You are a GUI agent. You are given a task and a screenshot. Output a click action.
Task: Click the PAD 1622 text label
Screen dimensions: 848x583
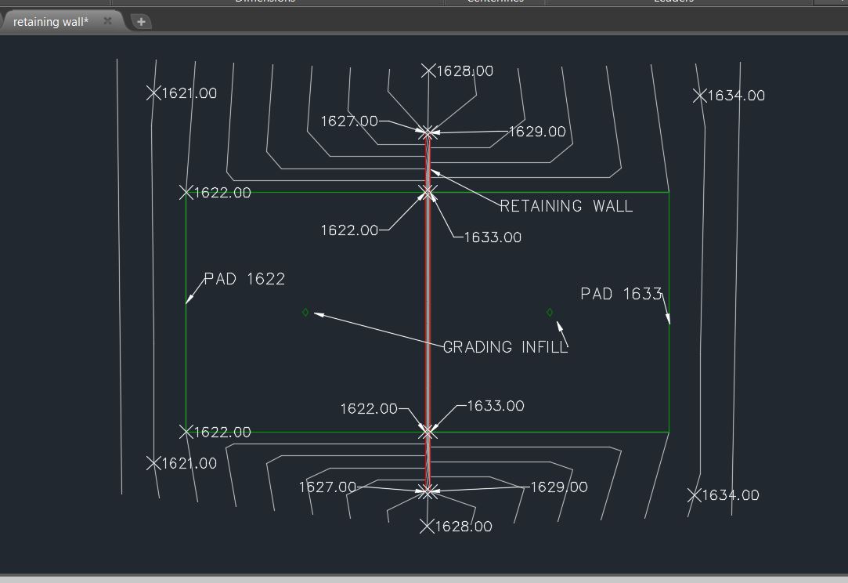(244, 278)
